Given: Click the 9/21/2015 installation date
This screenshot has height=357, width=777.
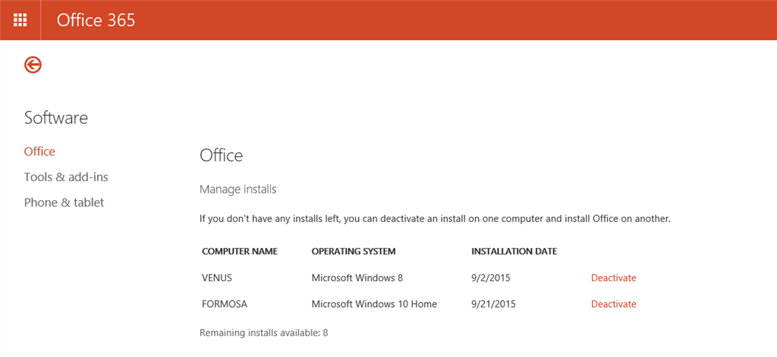Looking at the screenshot, I should 493,304.
